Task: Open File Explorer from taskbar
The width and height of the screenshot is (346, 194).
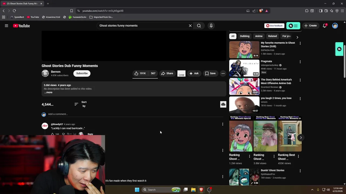Action: click(x=193, y=190)
